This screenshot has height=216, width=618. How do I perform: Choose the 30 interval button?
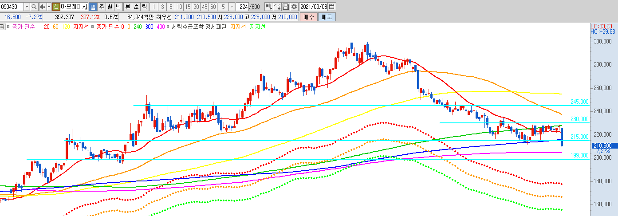point(196,7)
